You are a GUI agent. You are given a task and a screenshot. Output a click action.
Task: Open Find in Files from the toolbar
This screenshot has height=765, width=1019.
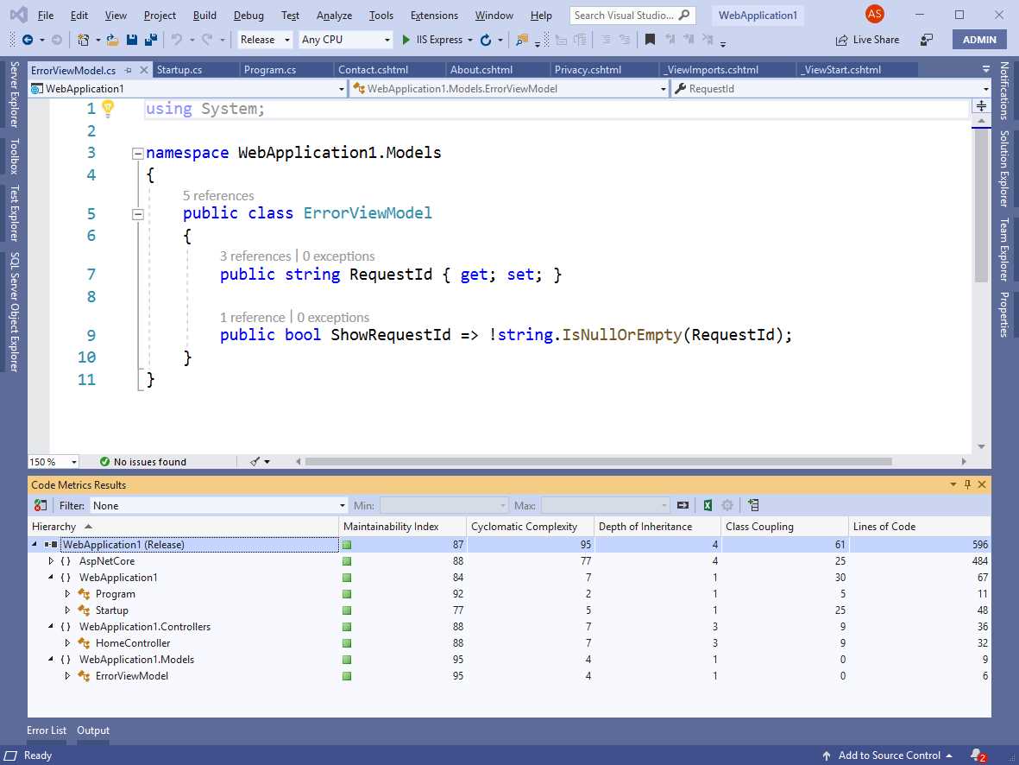pos(524,40)
